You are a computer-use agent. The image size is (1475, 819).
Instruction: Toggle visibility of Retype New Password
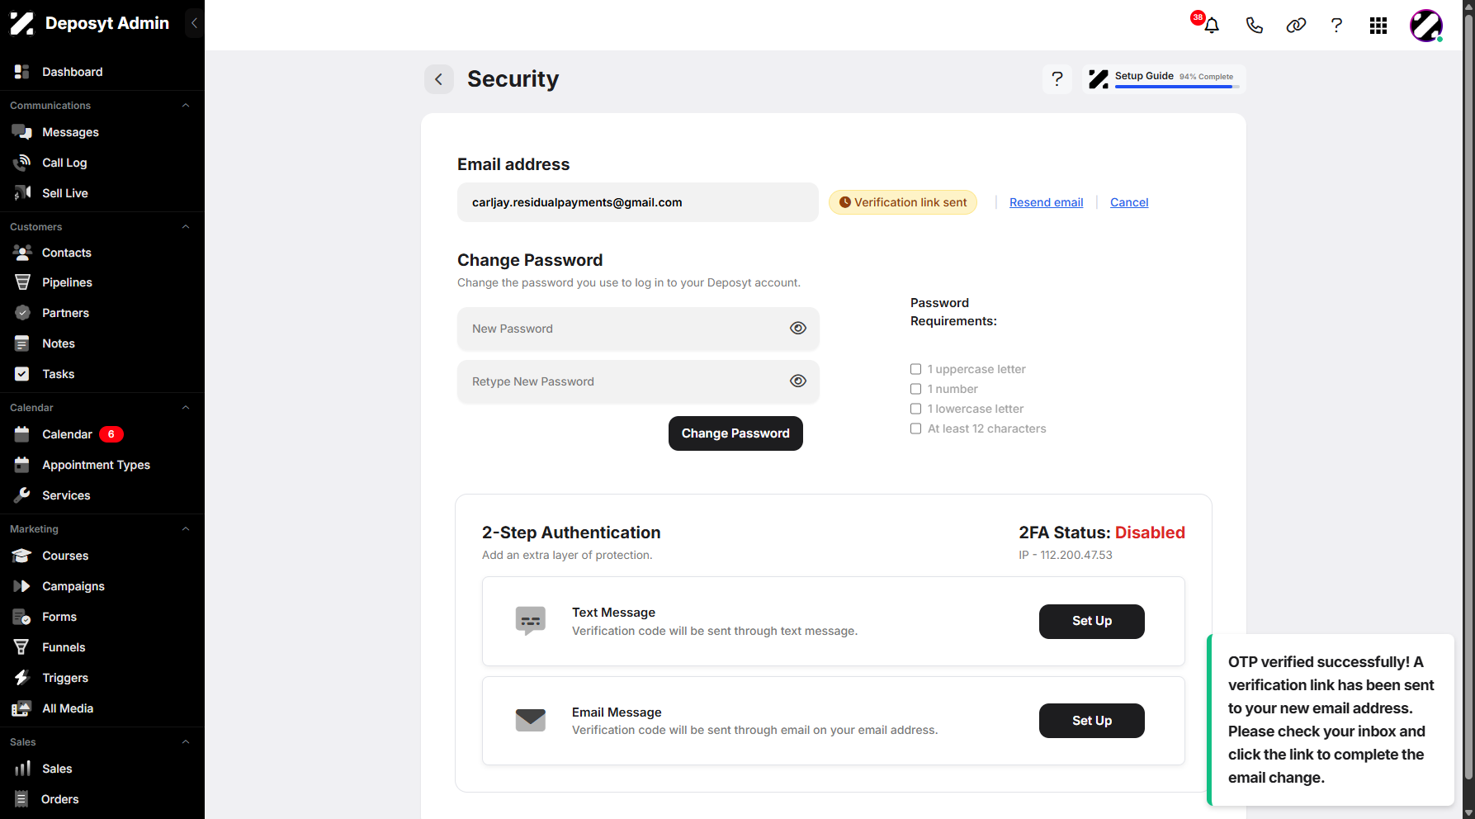tap(798, 381)
